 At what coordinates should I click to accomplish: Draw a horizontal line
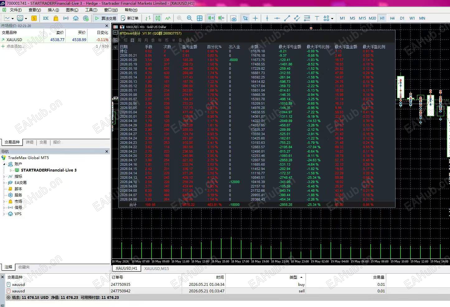tap(277, 18)
